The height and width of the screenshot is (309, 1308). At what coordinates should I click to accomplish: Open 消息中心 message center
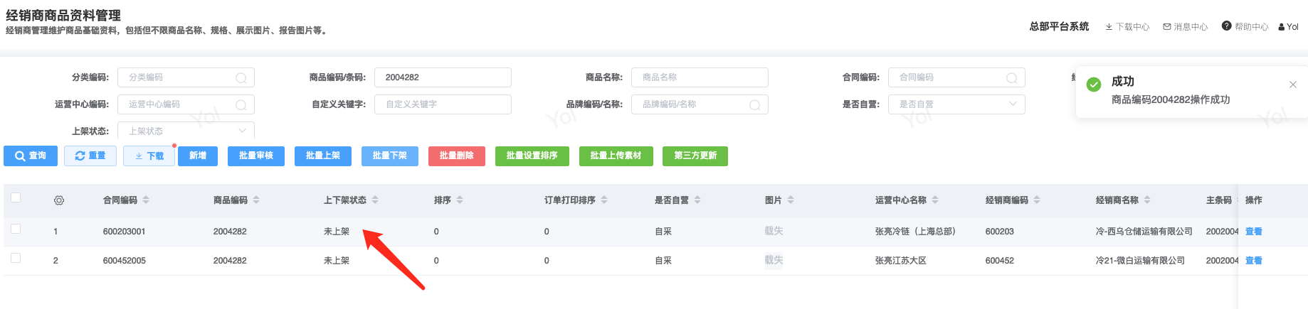(x=1185, y=27)
